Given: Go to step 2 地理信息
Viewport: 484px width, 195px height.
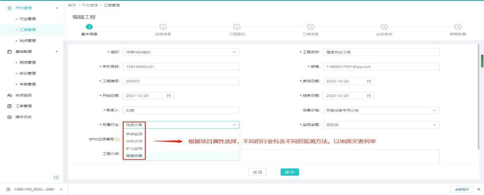Looking at the screenshot, I should 163,27.
